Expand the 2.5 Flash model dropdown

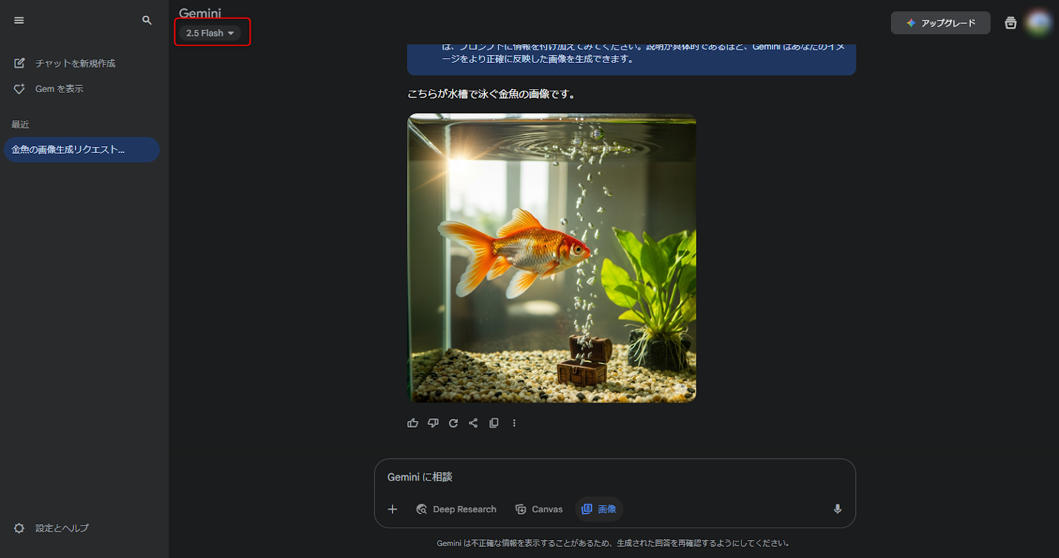click(x=210, y=33)
